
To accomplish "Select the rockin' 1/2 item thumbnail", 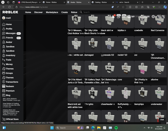I will [x=126, y=44].
